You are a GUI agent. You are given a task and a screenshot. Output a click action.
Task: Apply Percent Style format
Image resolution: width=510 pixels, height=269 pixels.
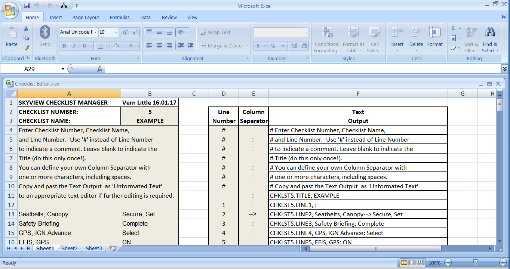pyautogui.click(x=273, y=46)
